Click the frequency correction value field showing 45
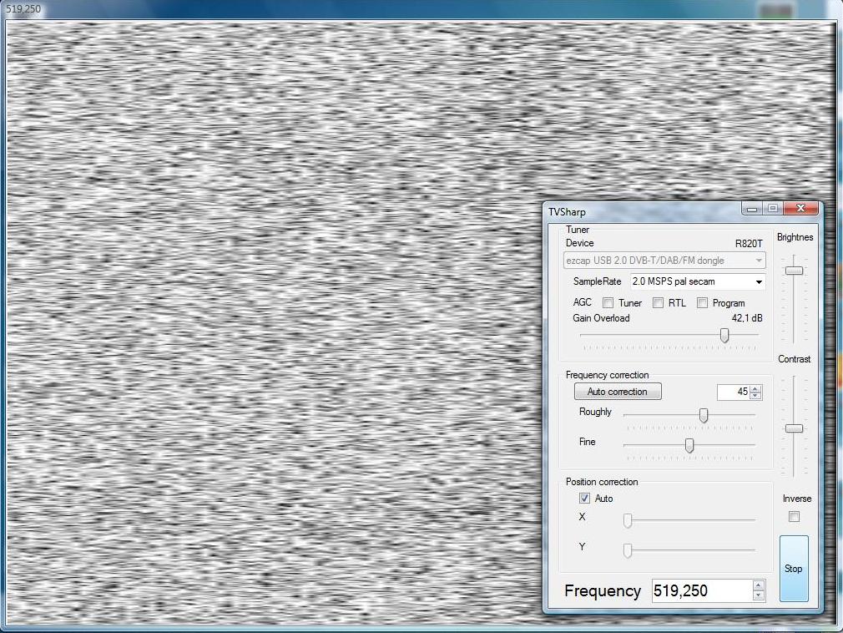 [734, 392]
